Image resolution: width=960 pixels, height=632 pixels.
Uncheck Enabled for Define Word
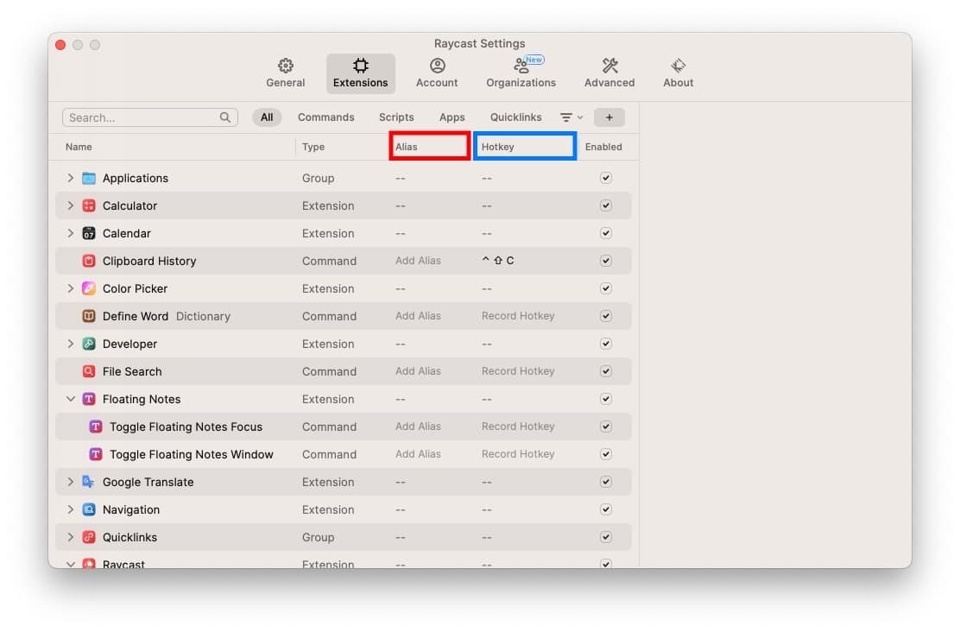[x=605, y=316]
